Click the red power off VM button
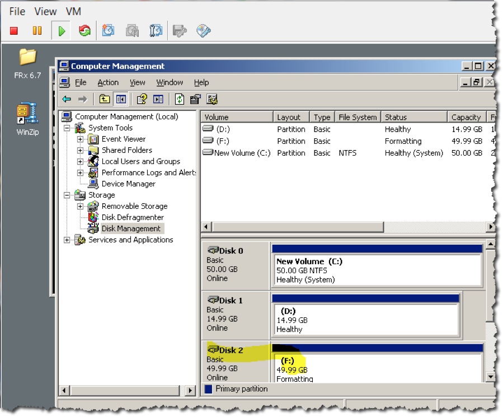This screenshot has width=503, height=417. pos(14,31)
